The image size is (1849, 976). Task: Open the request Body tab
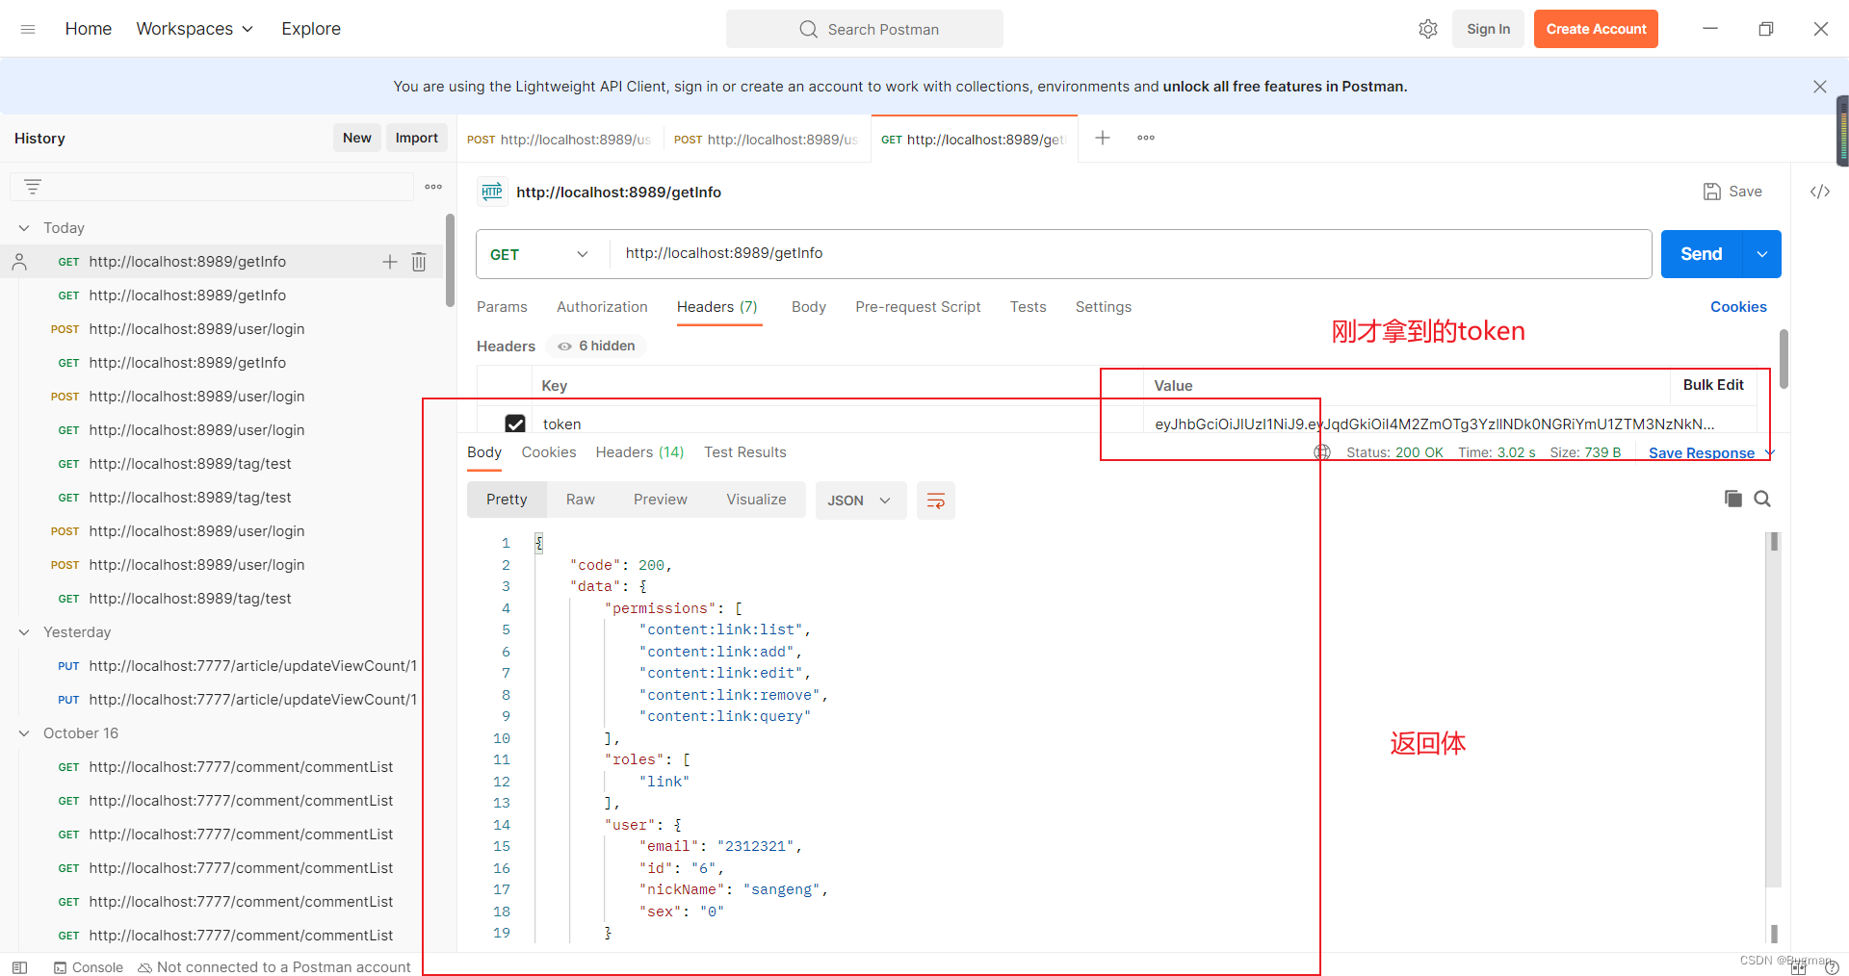809,307
